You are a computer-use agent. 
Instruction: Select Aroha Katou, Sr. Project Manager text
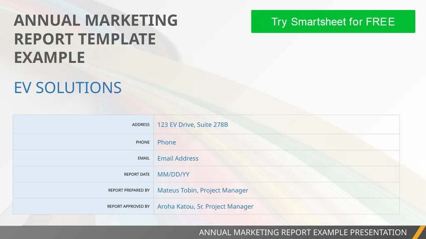[x=205, y=207]
